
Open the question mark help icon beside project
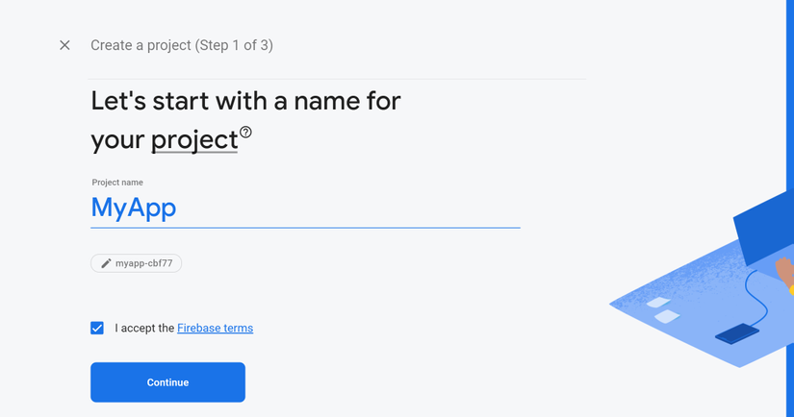(x=245, y=133)
